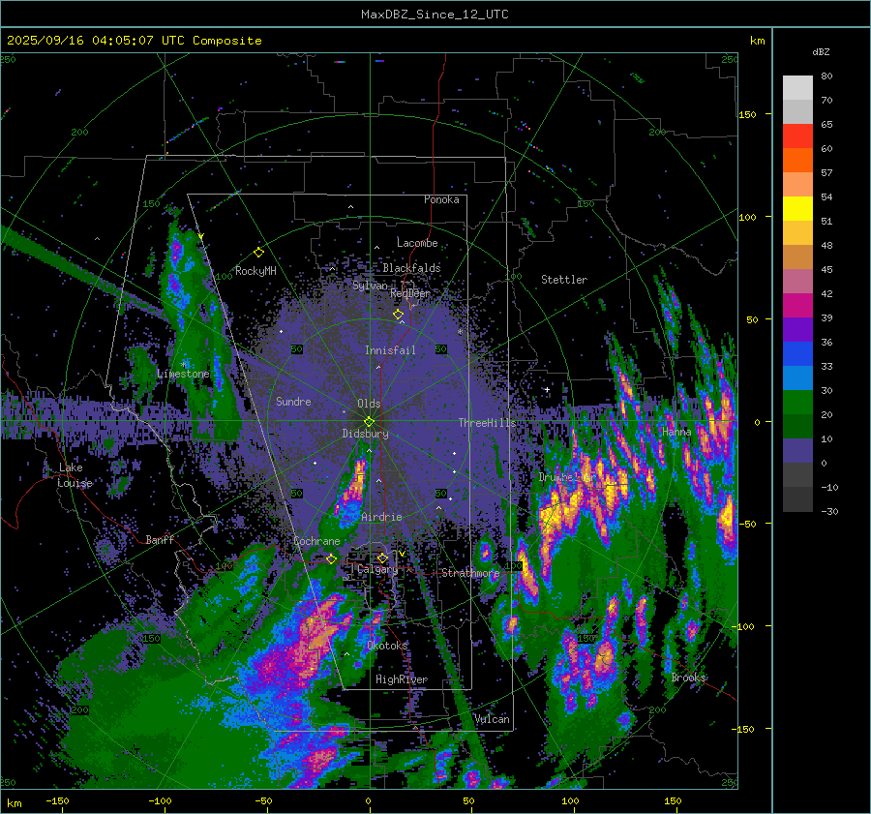Click the Stettler label
Image resolution: width=871 pixels, height=814 pixels.
pos(564,280)
